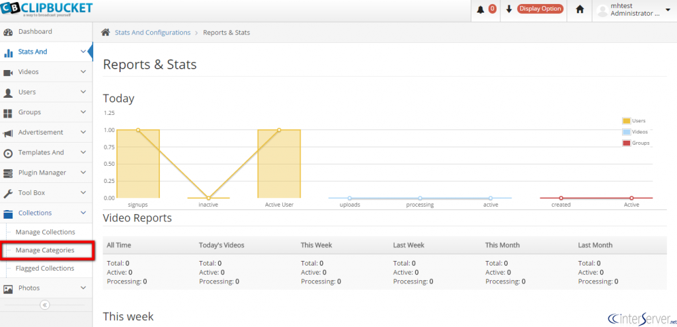The height and width of the screenshot is (327, 677).
Task: Click the breadcrumb home icon
Action: coord(105,32)
